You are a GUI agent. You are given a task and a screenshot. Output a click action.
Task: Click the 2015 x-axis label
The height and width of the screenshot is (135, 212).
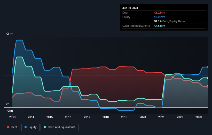(x=50, y=117)
